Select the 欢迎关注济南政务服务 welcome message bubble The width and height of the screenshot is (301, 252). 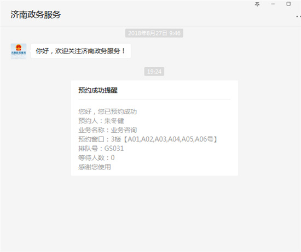tap(81, 51)
